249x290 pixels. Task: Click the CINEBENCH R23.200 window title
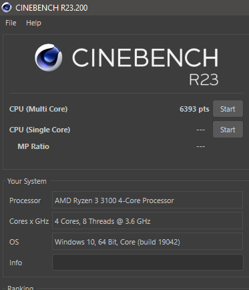pos(51,8)
